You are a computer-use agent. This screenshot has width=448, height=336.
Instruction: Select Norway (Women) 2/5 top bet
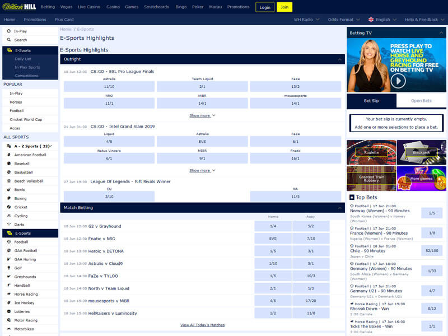point(432,213)
